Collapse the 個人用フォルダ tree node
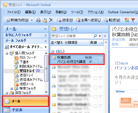 [7, 53]
